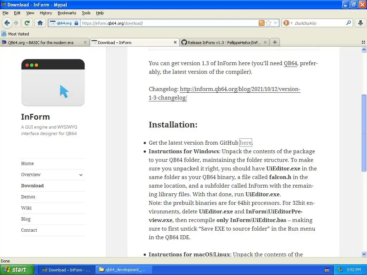Go to Home in sidebar

[x=27, y=163]
